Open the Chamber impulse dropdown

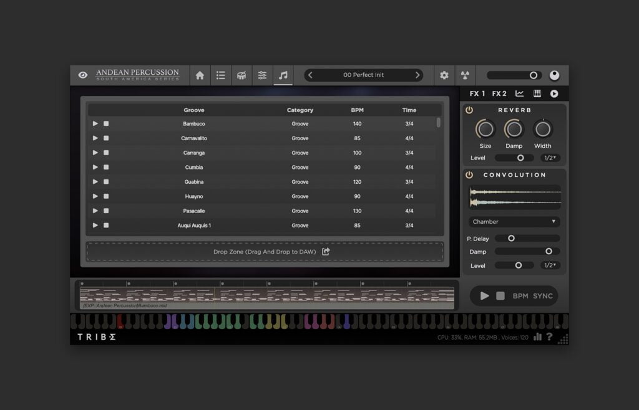514,221
